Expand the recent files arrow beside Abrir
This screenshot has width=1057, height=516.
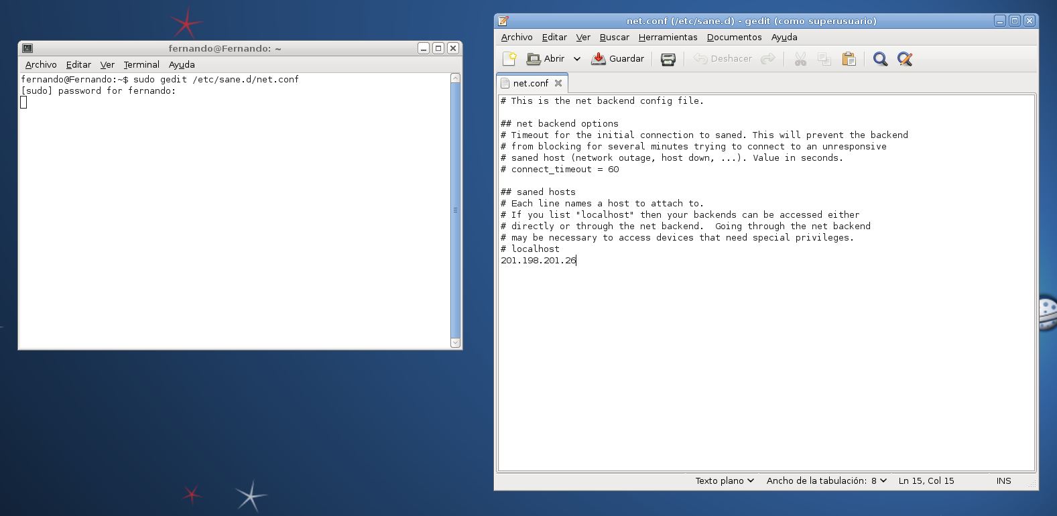click(577, 59)
